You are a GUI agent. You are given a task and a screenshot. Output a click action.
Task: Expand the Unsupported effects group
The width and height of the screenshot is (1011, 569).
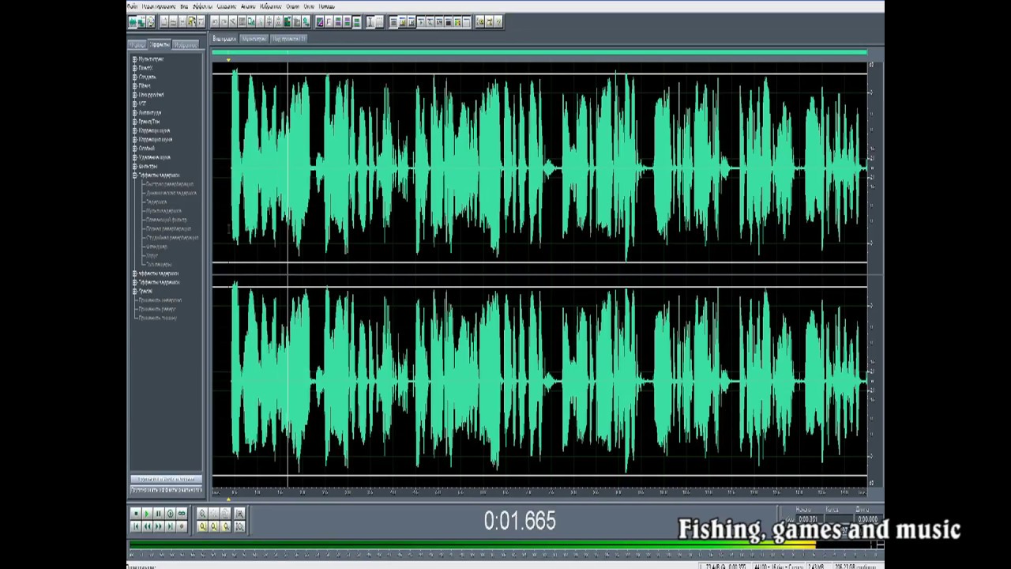134,95
